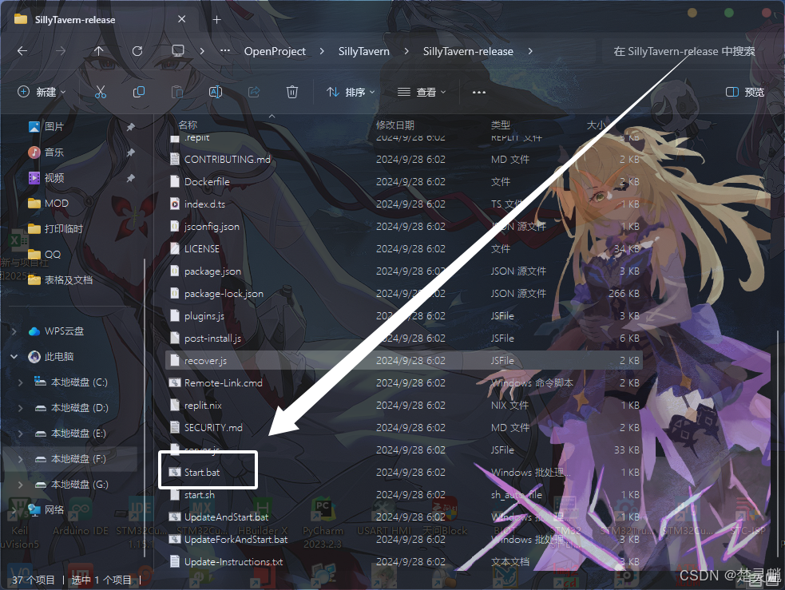Expand 本地磁盘 (D:) node

[x=21, y=408]
